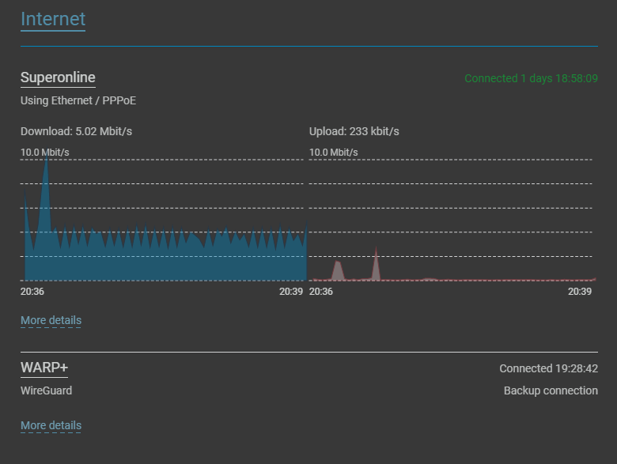This screenshot has height=464, width=617.
Task: Open the Superonline connection link
Action: coord(58,77)
